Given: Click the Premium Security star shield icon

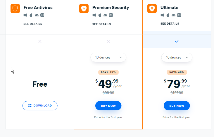Looking at the screenshot, I should [84, 8].
